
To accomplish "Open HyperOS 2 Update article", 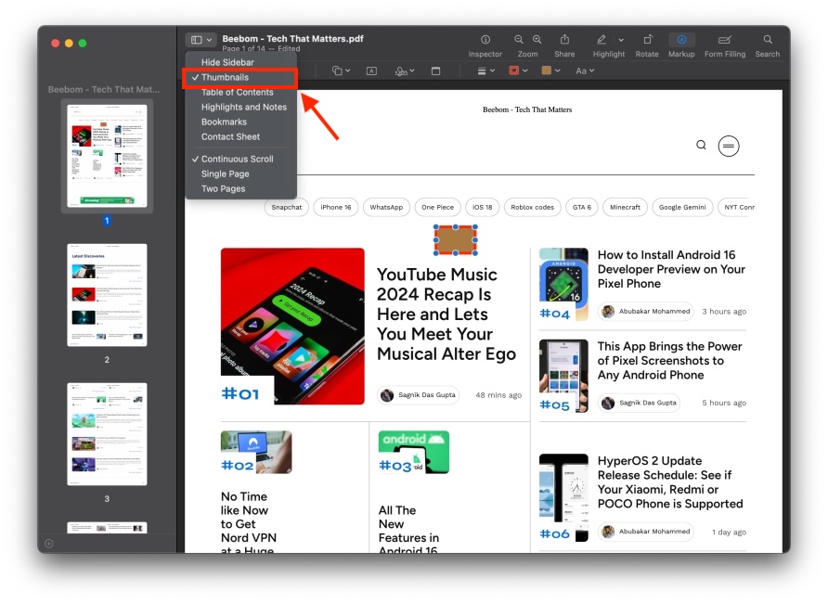I will (669, 482).
